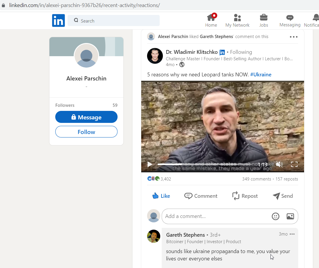Click the browser address bar URL
Screen dimensions: 319x268
coord(85,5)
